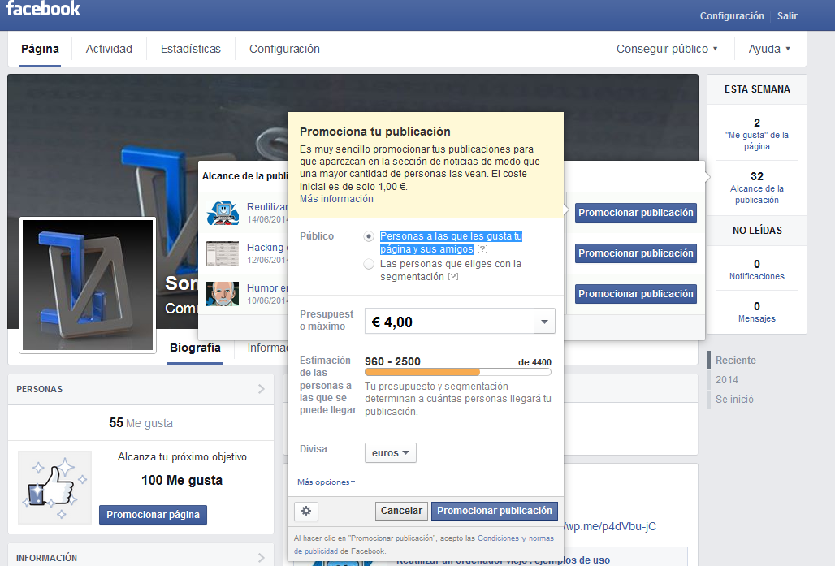Viewport: 835px width, 566px height.
Task: Click Salir to log out
Action: [x=787, y=16]
